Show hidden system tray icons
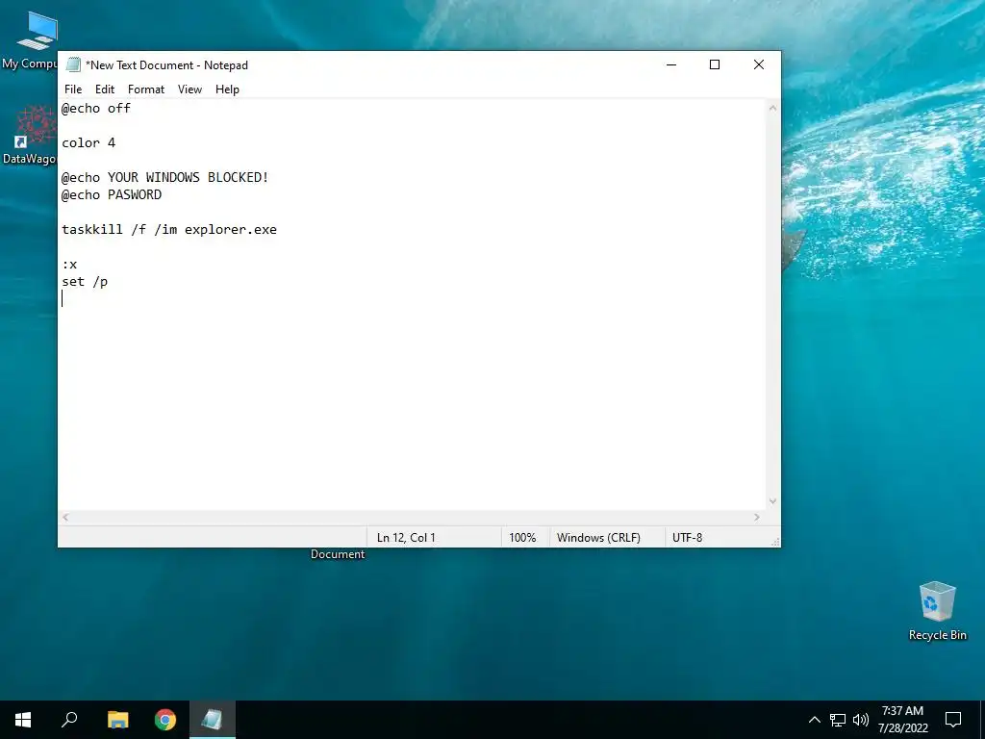This screenshot has height=739, width=985. 814,720
